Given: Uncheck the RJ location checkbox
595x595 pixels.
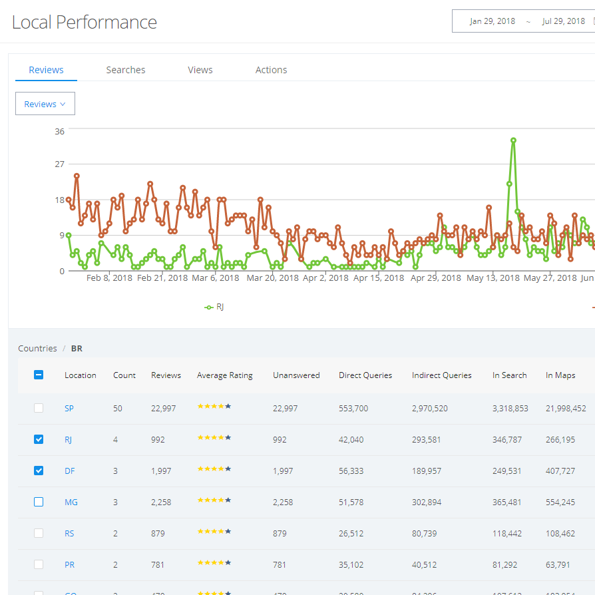Looking at the screenshot, I should point(39,439).
